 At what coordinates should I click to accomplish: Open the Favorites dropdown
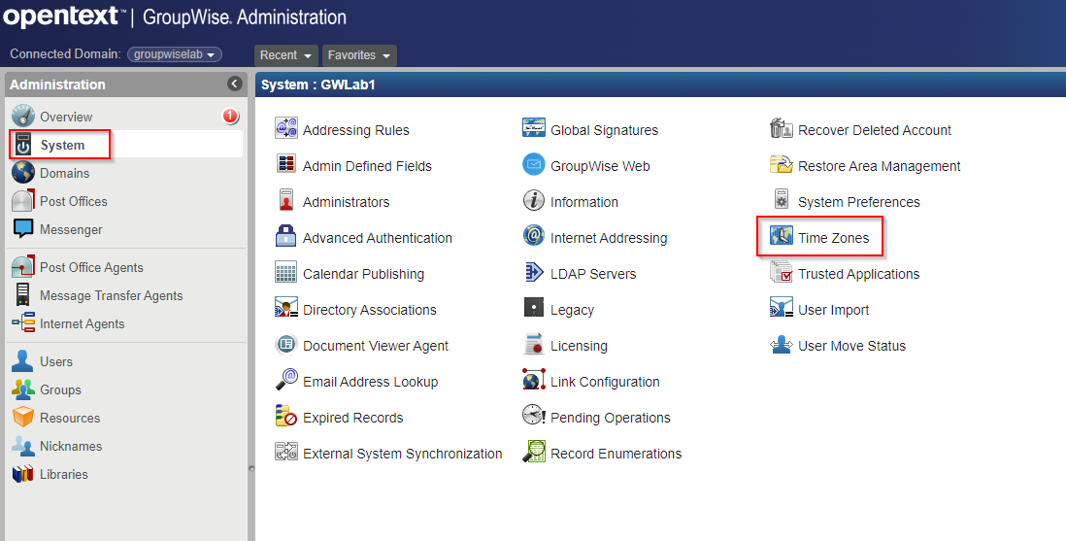tap(358, 55)
